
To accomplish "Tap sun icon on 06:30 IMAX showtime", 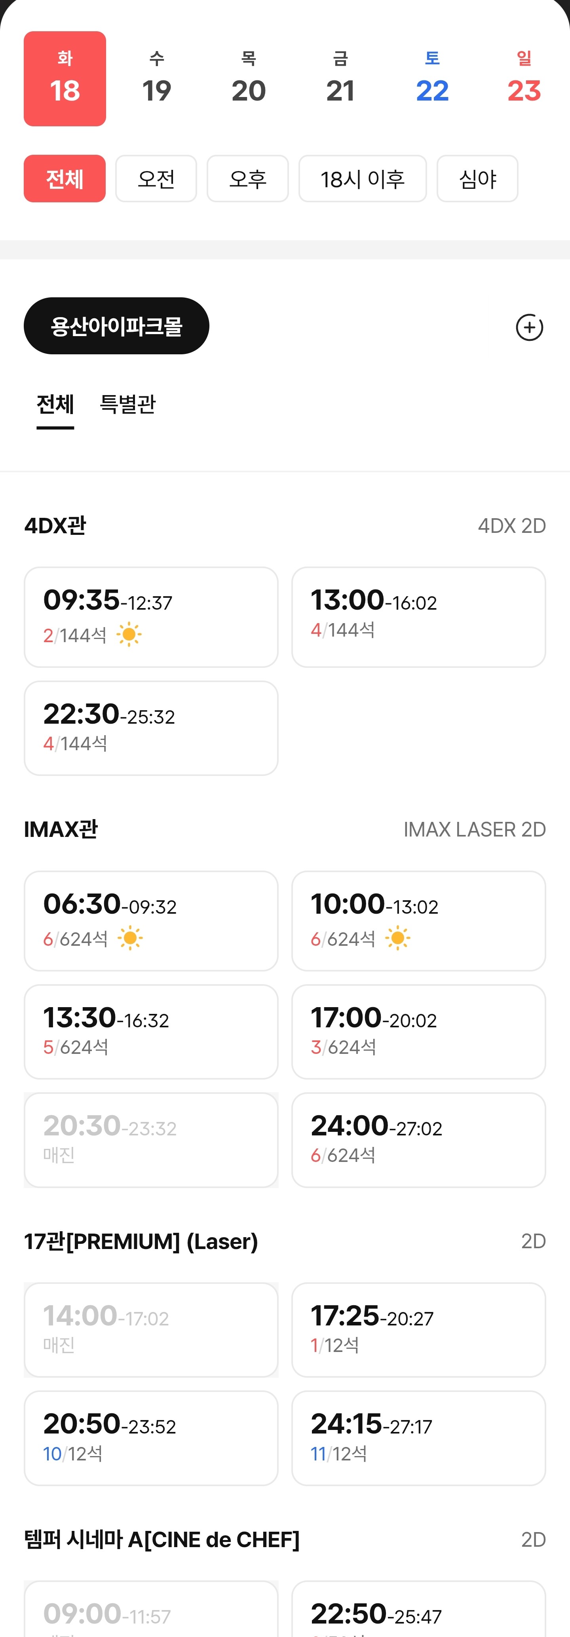I will pos(130,938).
